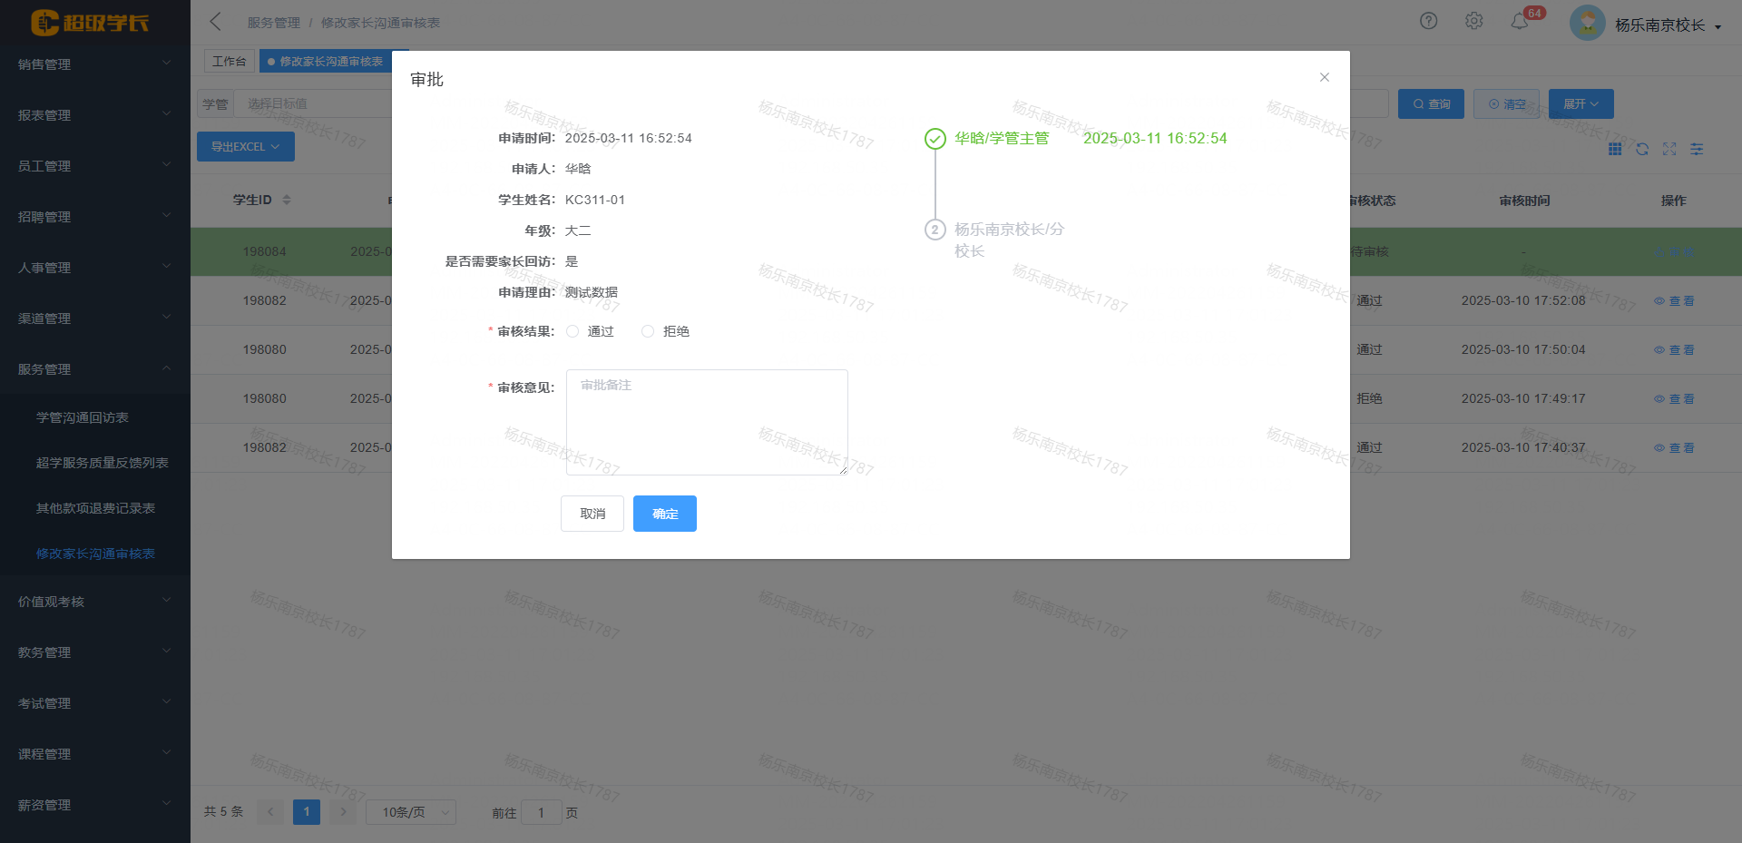Viewport: 1742px width, 843px height.
Task: Open the 10条/页 page size dropdown
Action: tap(410, 811)
